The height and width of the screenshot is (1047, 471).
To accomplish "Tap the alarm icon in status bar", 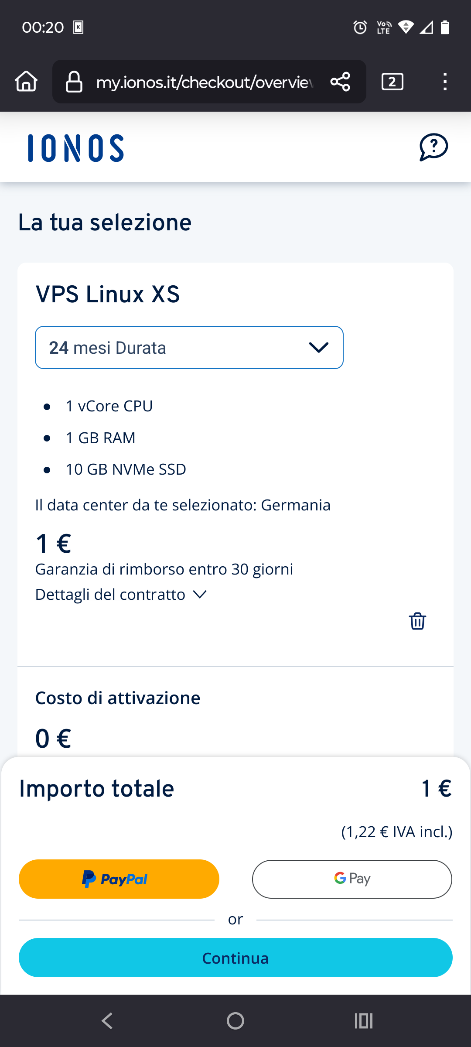I will 360,27.
